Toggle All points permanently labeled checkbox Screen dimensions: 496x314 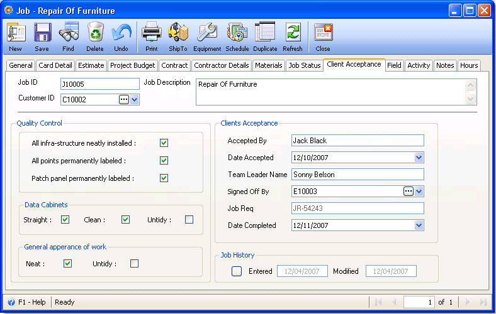coord(164,161)
